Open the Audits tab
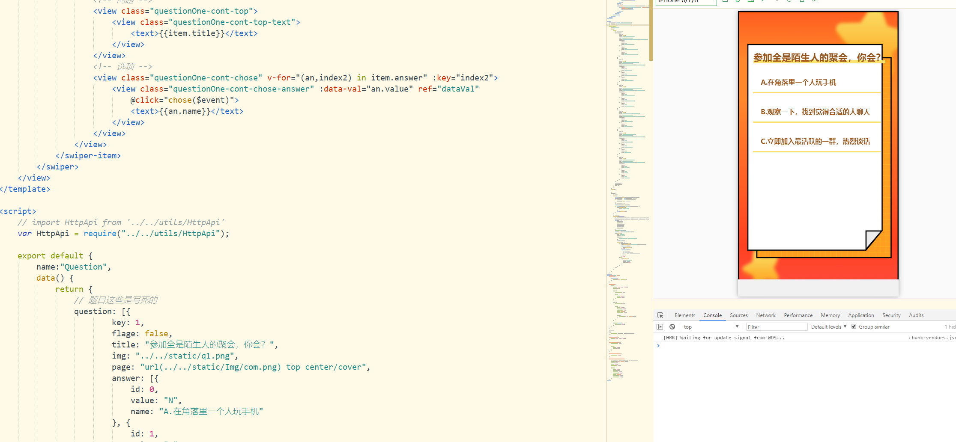Viewport: 956px width, 442px height. tap(916, 315)
